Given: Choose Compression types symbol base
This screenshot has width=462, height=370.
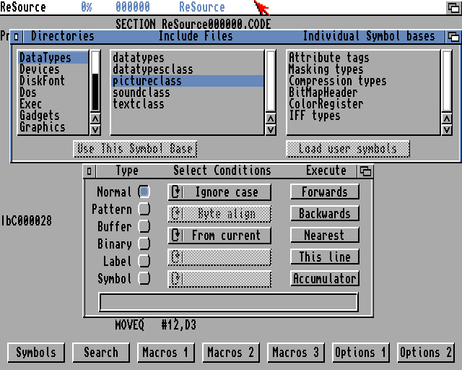Looking at the screenshot, I should coord(364,81).
